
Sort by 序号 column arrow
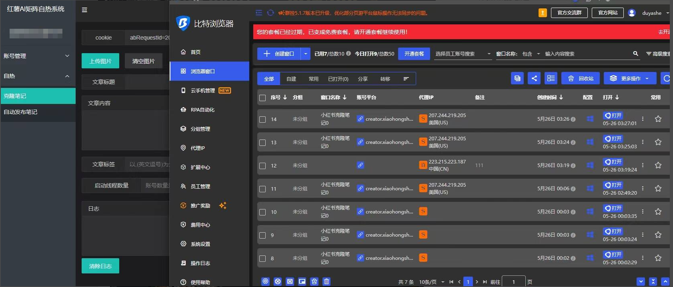pyautogui.click(x=285, y=97)
